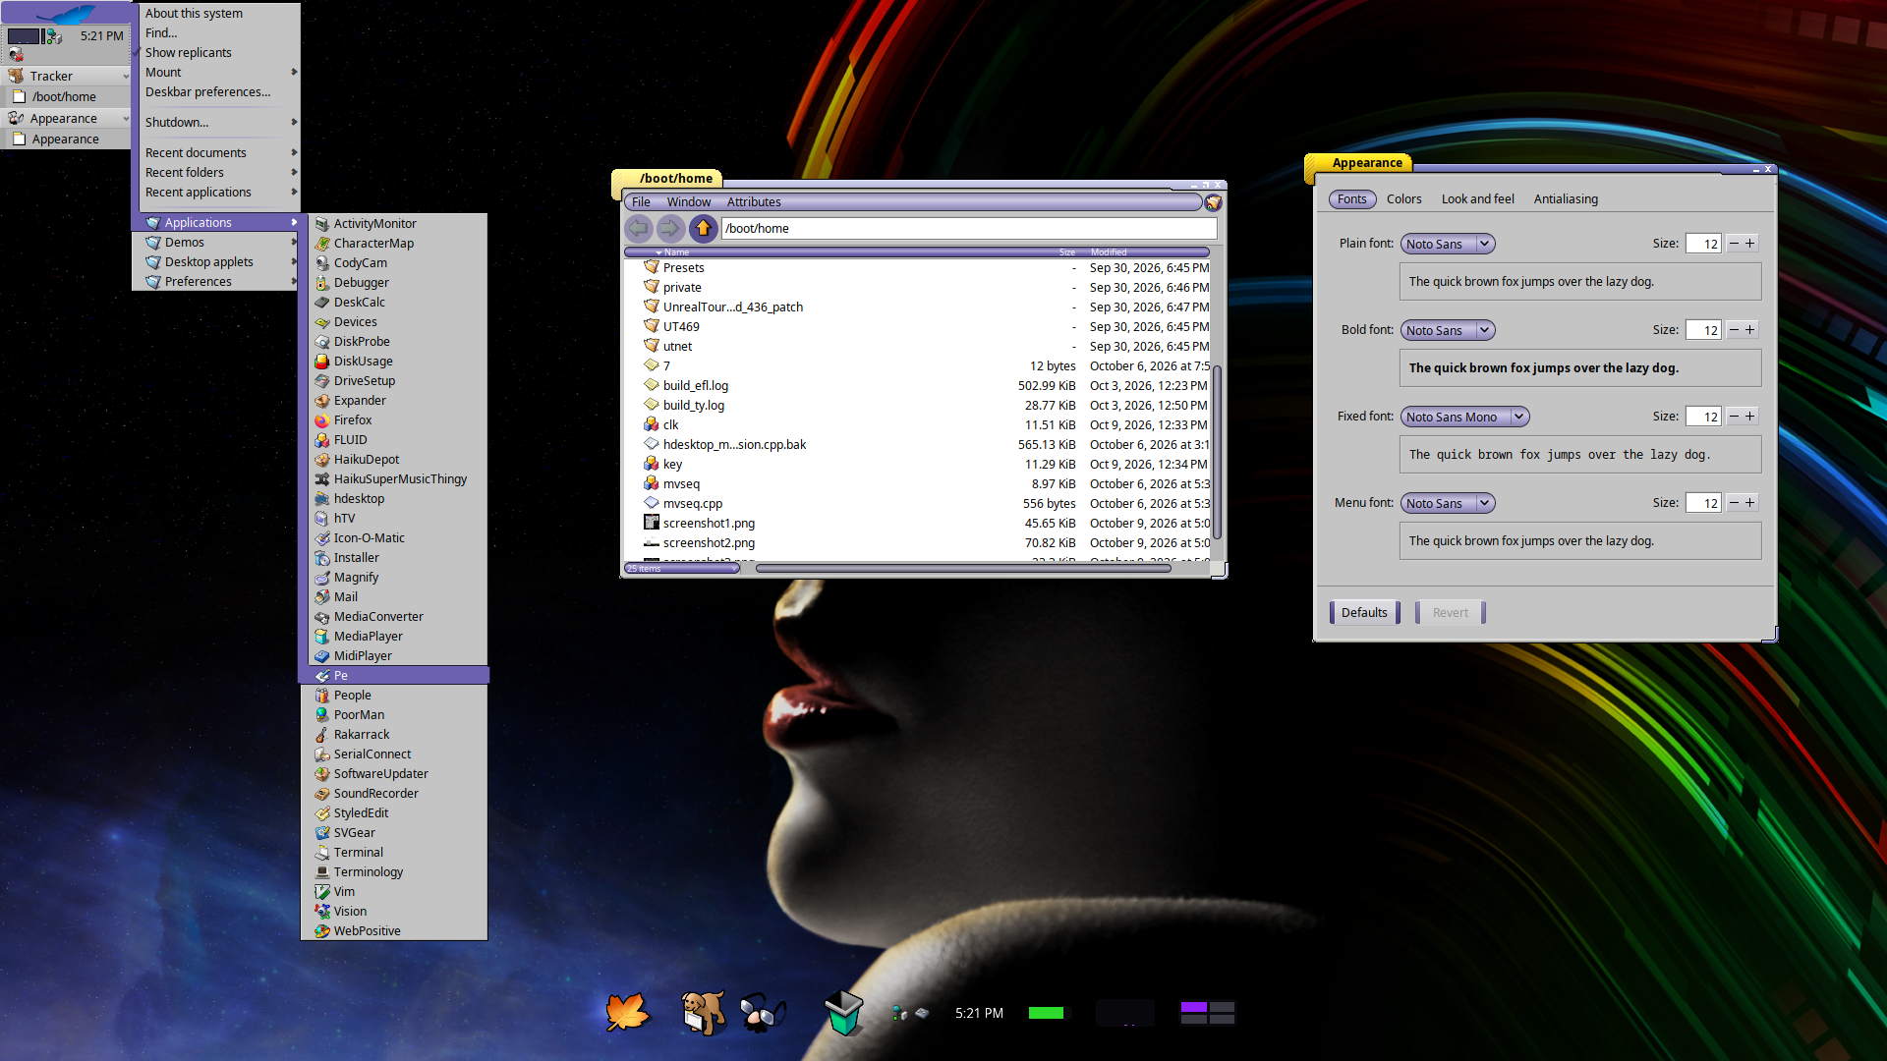Click the Revert button
Screen dimensions: 1887x1061
[1450, 612]
